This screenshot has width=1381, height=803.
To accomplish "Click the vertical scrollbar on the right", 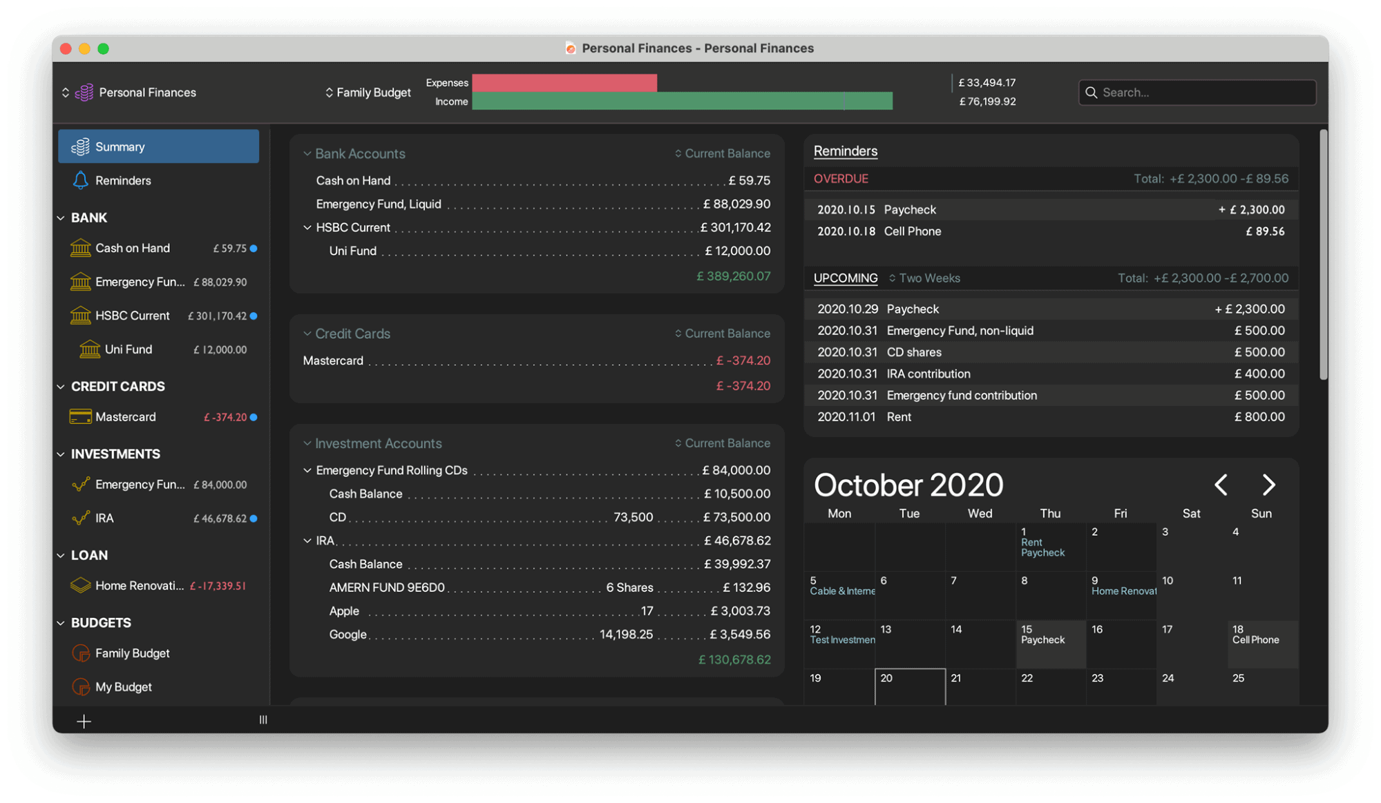I will click(x=1323, y=254).
